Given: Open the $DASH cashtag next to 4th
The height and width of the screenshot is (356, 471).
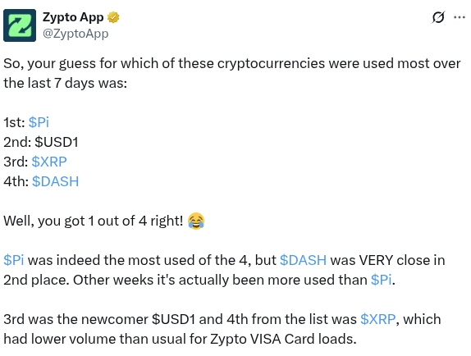Looking at the screenshot, I should pyautogui.click(x=55, y=181).
